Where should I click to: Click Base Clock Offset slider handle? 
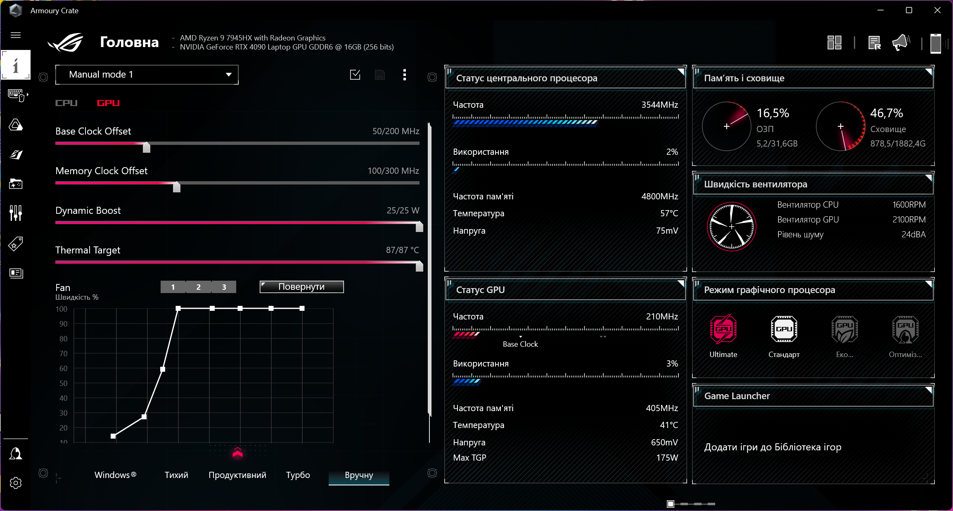click(x=147, y=147)
